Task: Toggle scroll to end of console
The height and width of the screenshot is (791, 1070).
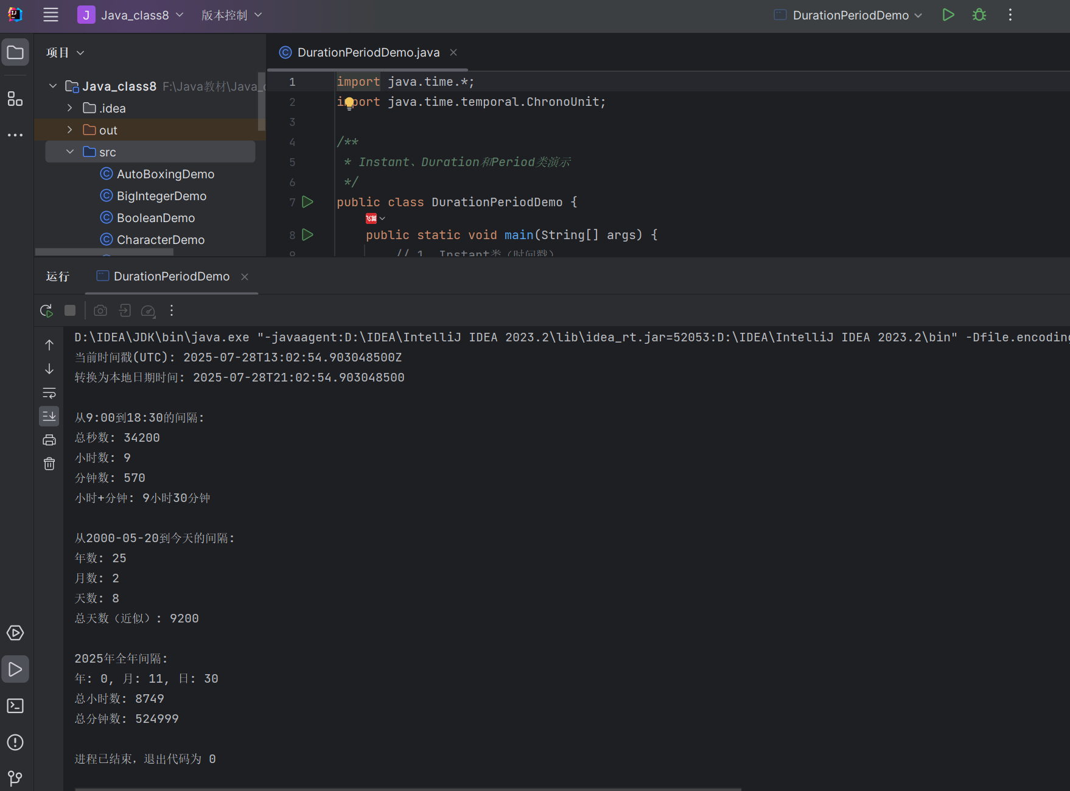Action: click(x=49, y=416)
